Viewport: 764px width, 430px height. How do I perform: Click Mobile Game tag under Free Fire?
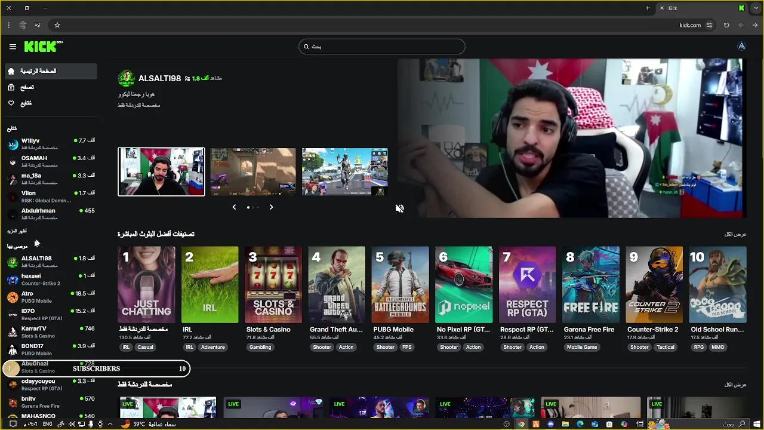[x=582, y=347]
